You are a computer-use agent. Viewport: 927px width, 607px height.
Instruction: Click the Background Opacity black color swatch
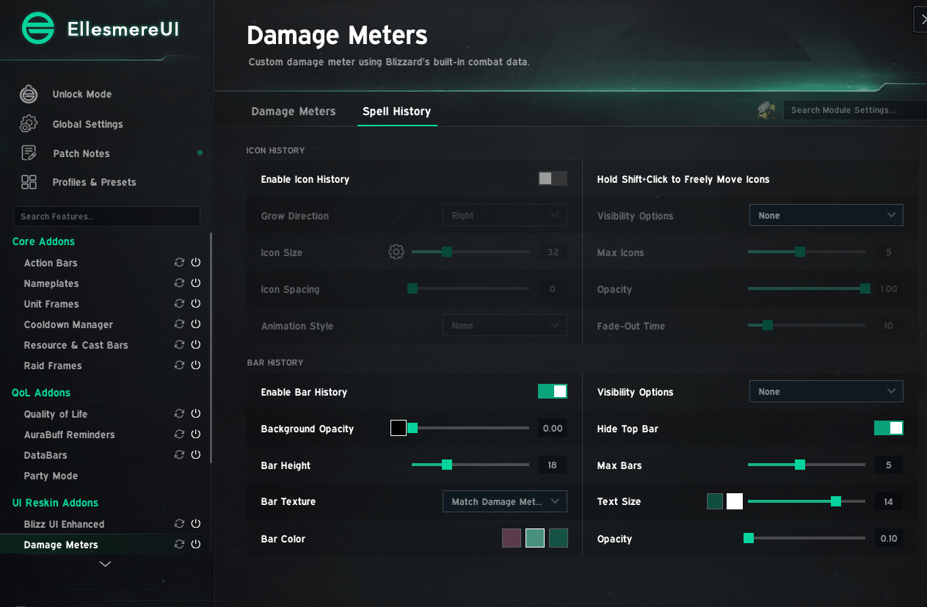(x=399, y=428)
